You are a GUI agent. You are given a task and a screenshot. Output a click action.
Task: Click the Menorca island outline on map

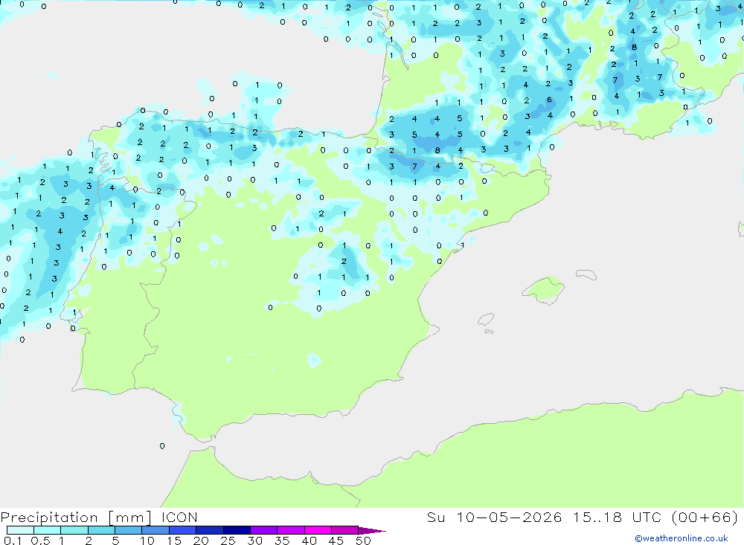point(586,274)
